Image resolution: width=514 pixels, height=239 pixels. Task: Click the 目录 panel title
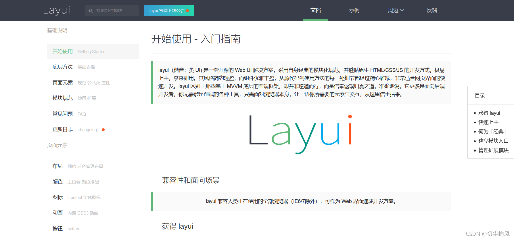[480, 95]
